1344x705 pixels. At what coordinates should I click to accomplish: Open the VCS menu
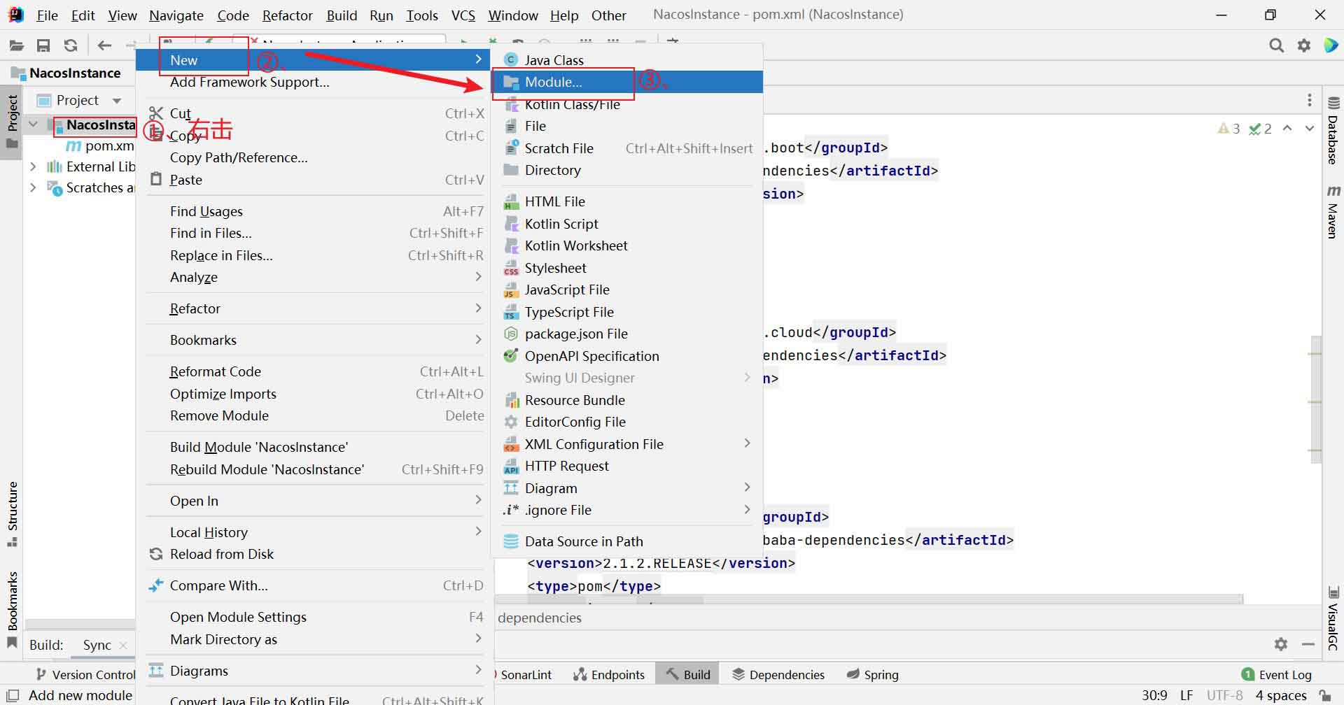click(x=463, y=15)
